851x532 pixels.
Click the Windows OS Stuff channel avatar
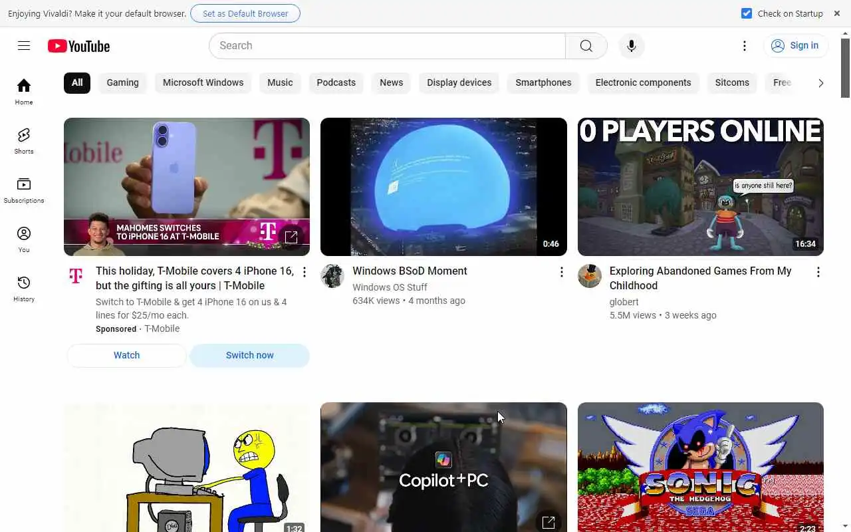click(332, 276)
